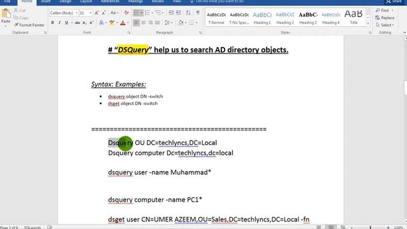This screenshot has width=407, height=229.
Task: Click the Share button
Action: pos(394,1)
